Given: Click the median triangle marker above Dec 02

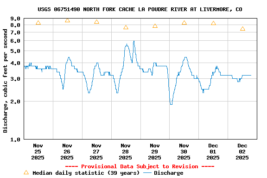Looking at the screenshot, I should point(242,29).
